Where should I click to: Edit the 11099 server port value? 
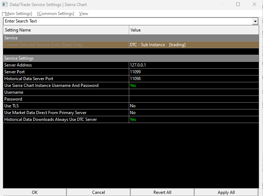pos(194,72)
